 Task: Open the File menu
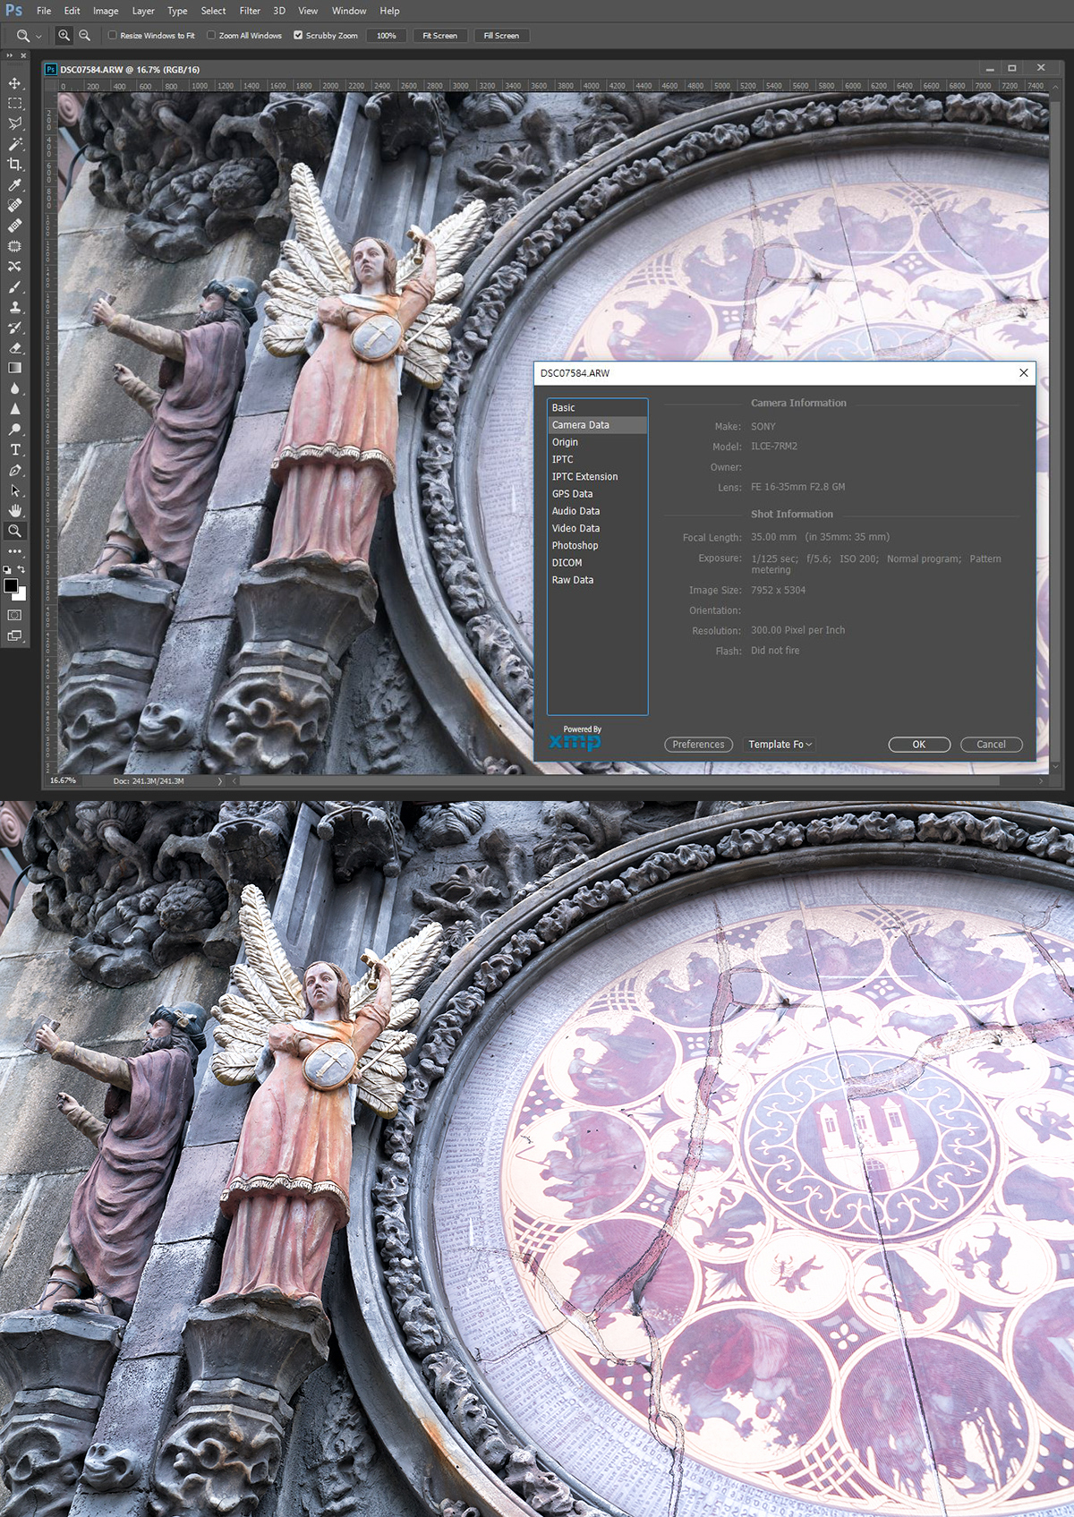pyautogui.click(x=44, y=11)
